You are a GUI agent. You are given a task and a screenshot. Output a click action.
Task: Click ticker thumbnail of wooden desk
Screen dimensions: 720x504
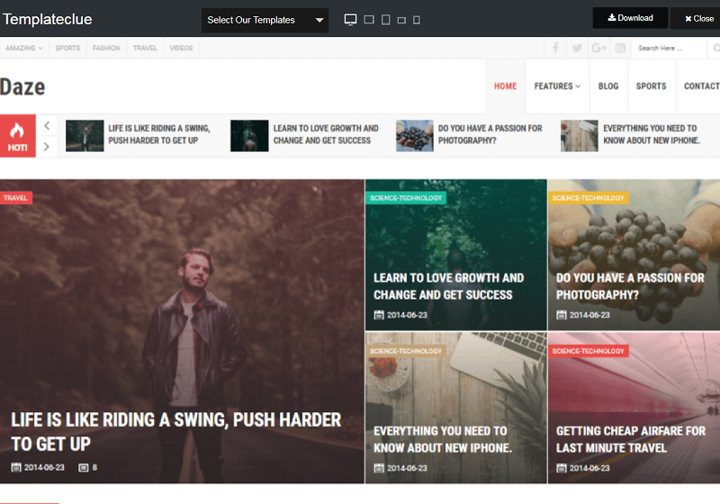pyautogui.click(x=580, y=136)
